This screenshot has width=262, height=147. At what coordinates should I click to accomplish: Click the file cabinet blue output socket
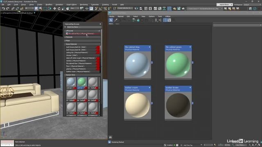(x=152, y=62)
